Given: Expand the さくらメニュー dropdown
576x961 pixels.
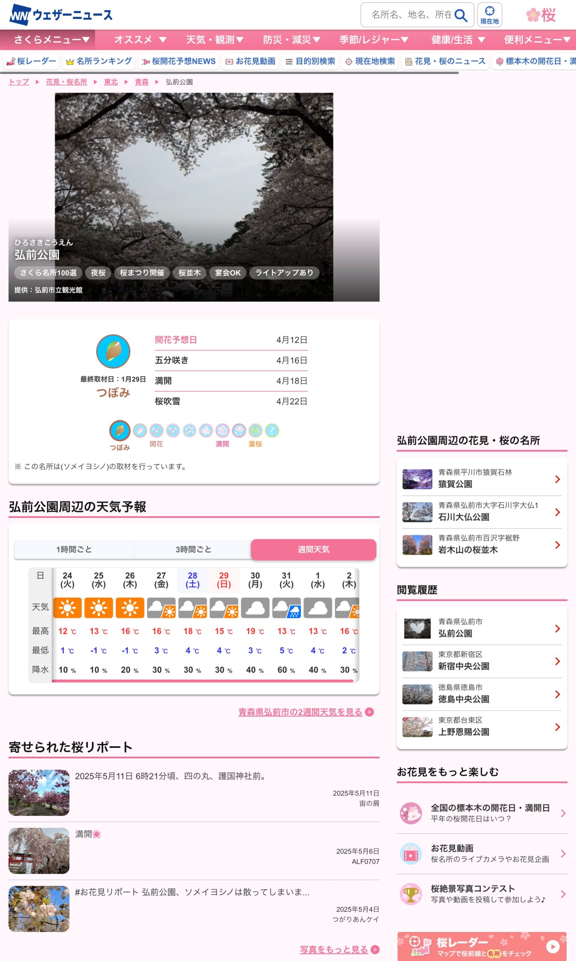Looking at the screenshot, I should pyautogui.click(x=51, y=39).
